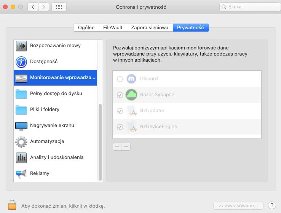
Task: Go forward with the right arrow button
Action: 43,7
